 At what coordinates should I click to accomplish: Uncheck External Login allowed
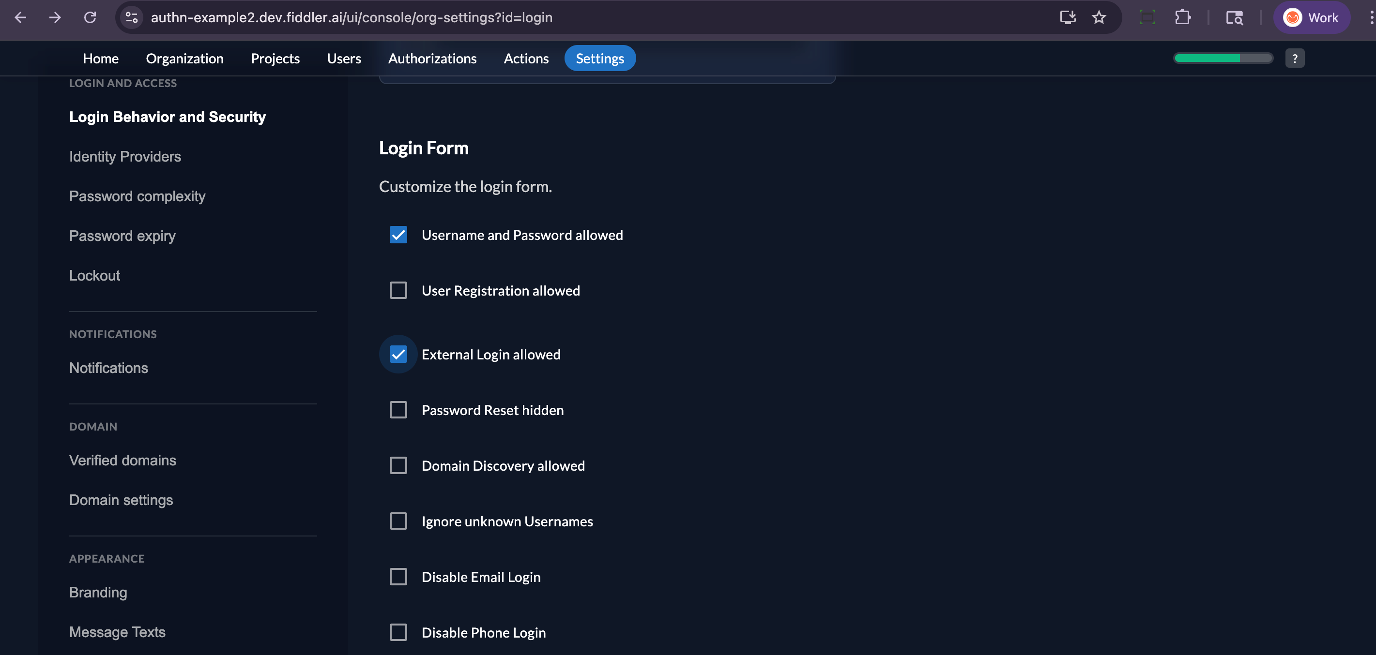click(x=398, y=354)
